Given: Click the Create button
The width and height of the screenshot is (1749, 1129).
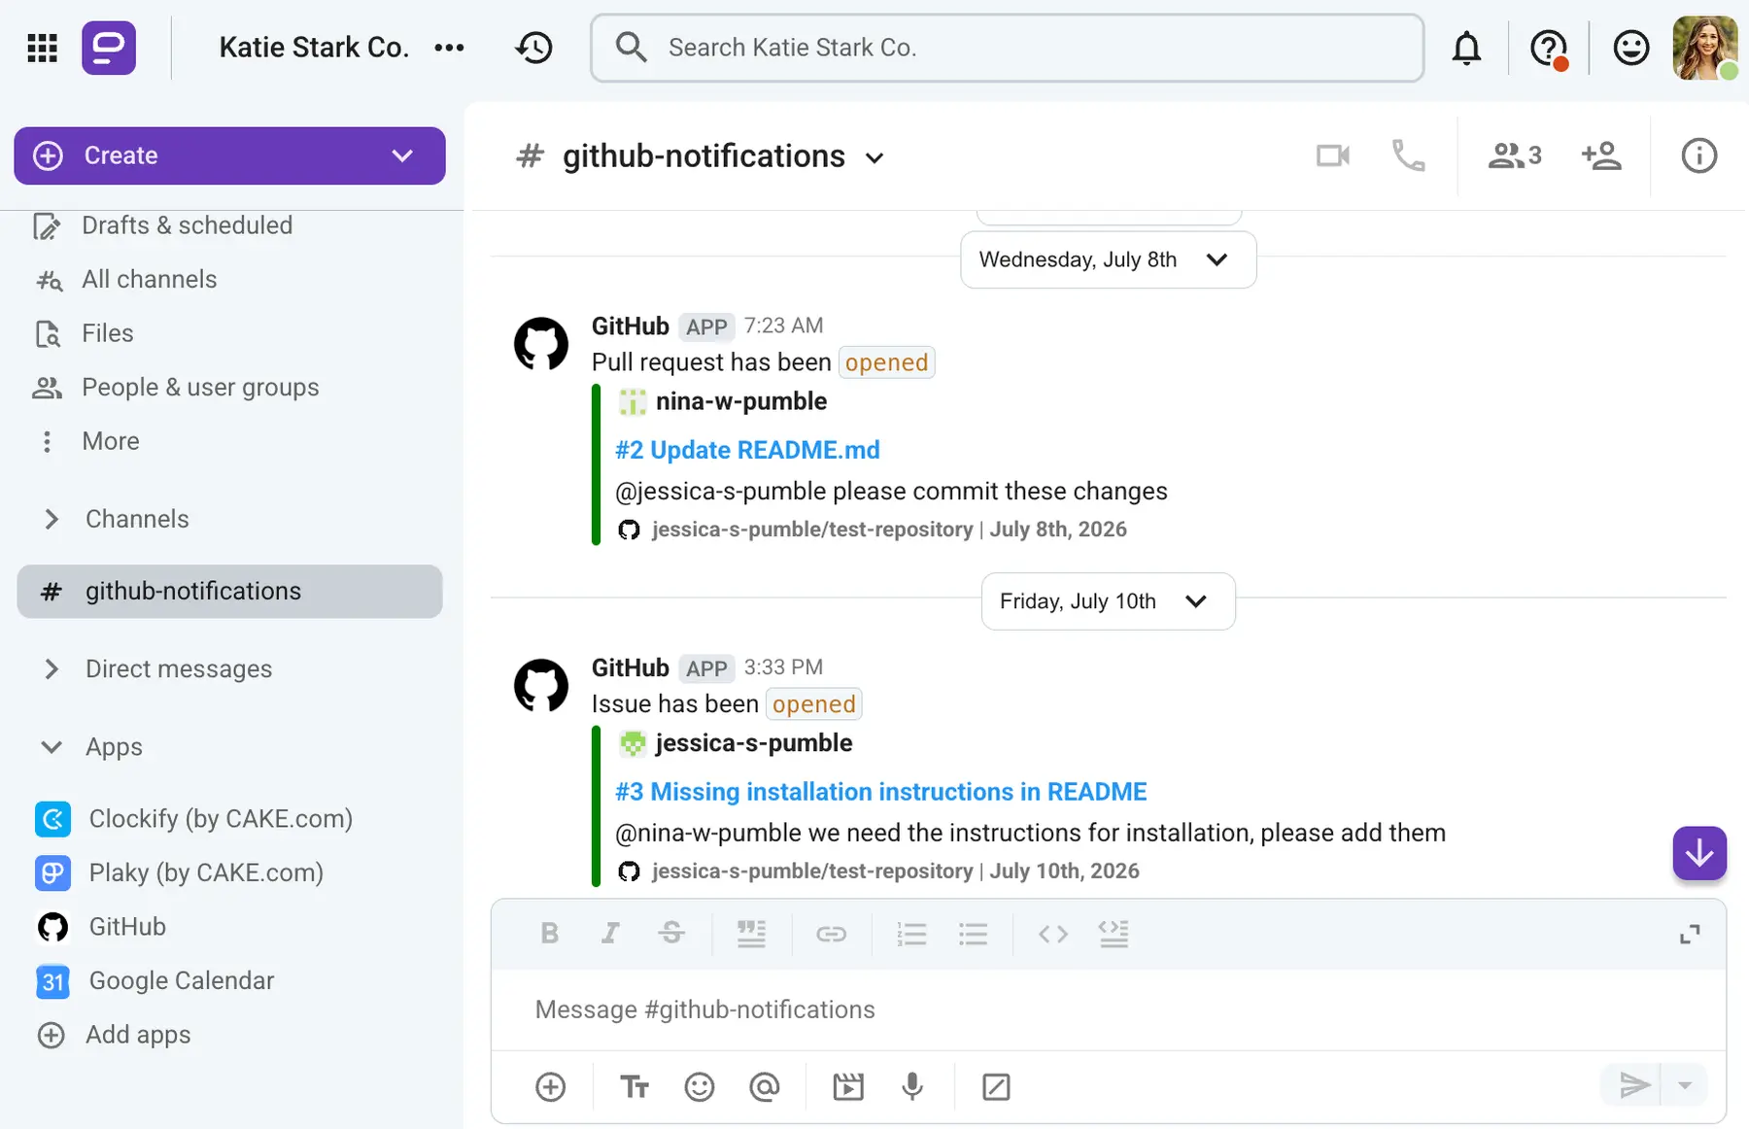Looking at the screenshot, I should (229, 155).
